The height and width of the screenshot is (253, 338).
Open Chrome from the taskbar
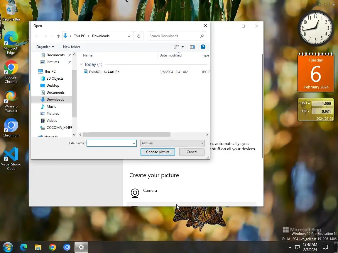[x=53, y=247]
